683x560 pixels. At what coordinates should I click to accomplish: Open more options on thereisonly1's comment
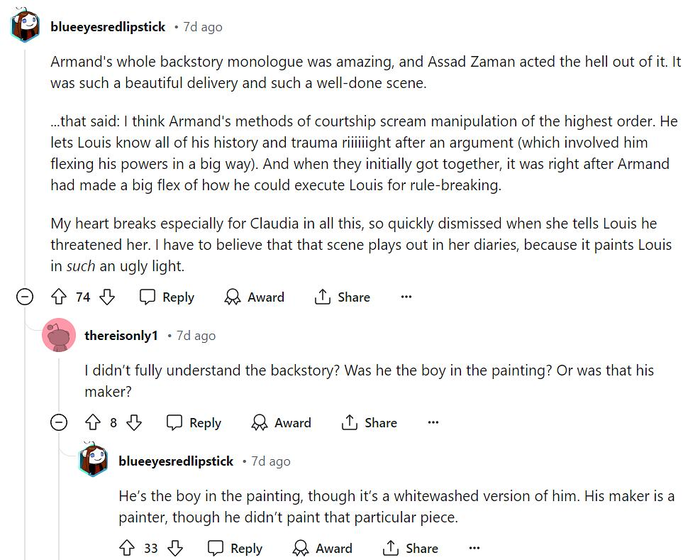[x=433, y=423]
